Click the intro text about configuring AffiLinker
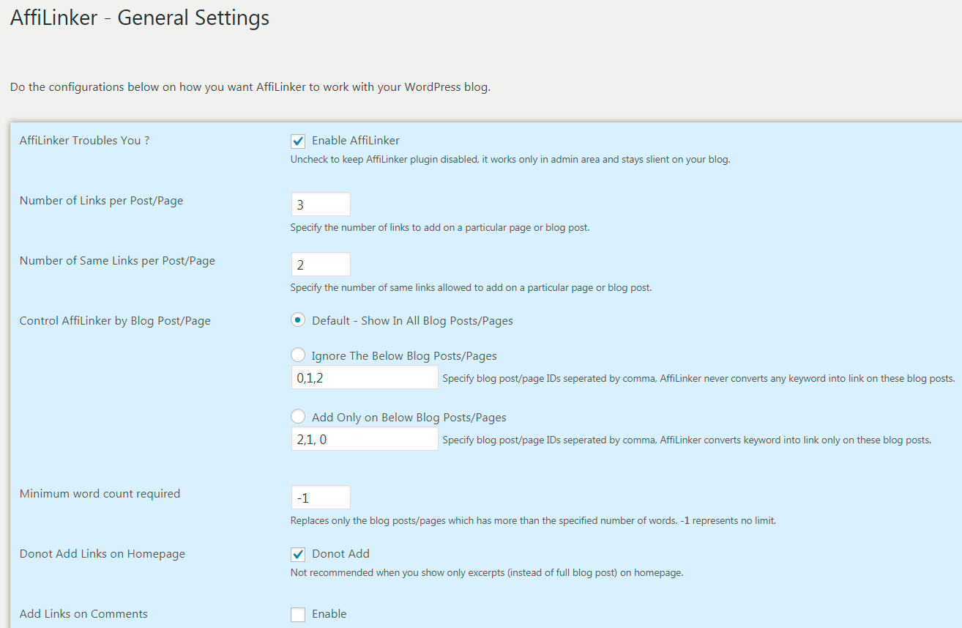Viewport: 962px width, 628px height. click(250, 87)
